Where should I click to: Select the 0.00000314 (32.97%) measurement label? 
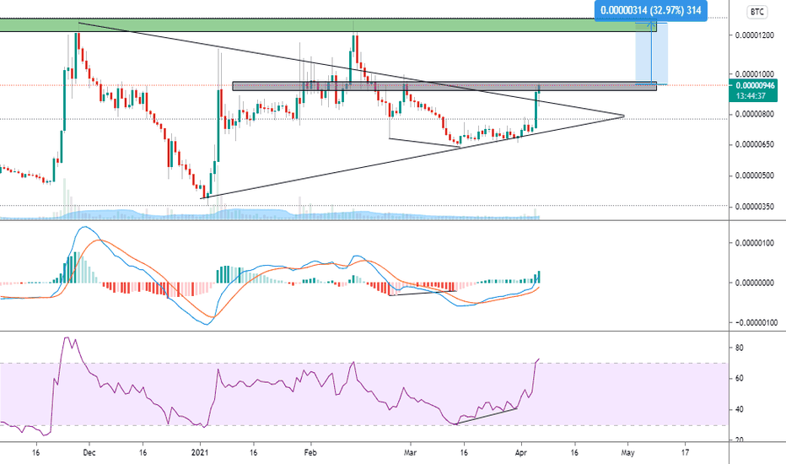[651, 10]
